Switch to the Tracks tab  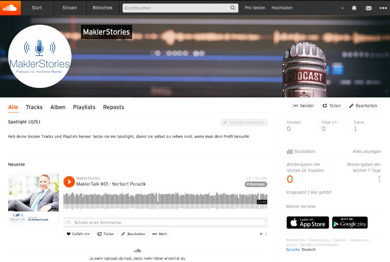click(34, 107)
